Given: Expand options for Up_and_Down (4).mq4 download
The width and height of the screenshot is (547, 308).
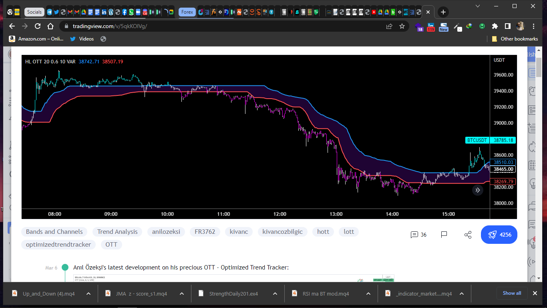Looking at the screenshot, I should pyautogui.click(x=88, y=294).
